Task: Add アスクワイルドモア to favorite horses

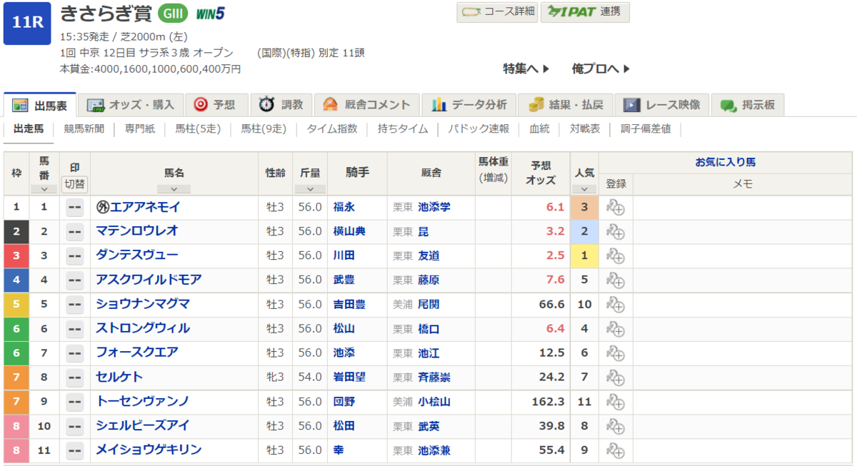Action: tap(616, 280)
